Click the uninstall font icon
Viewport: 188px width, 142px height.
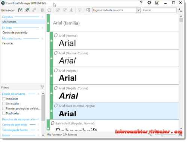coord(65,10)
